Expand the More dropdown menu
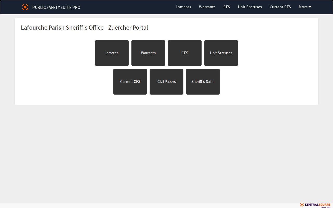This screenshot has width=333, height=208. [x=305, y=7]
